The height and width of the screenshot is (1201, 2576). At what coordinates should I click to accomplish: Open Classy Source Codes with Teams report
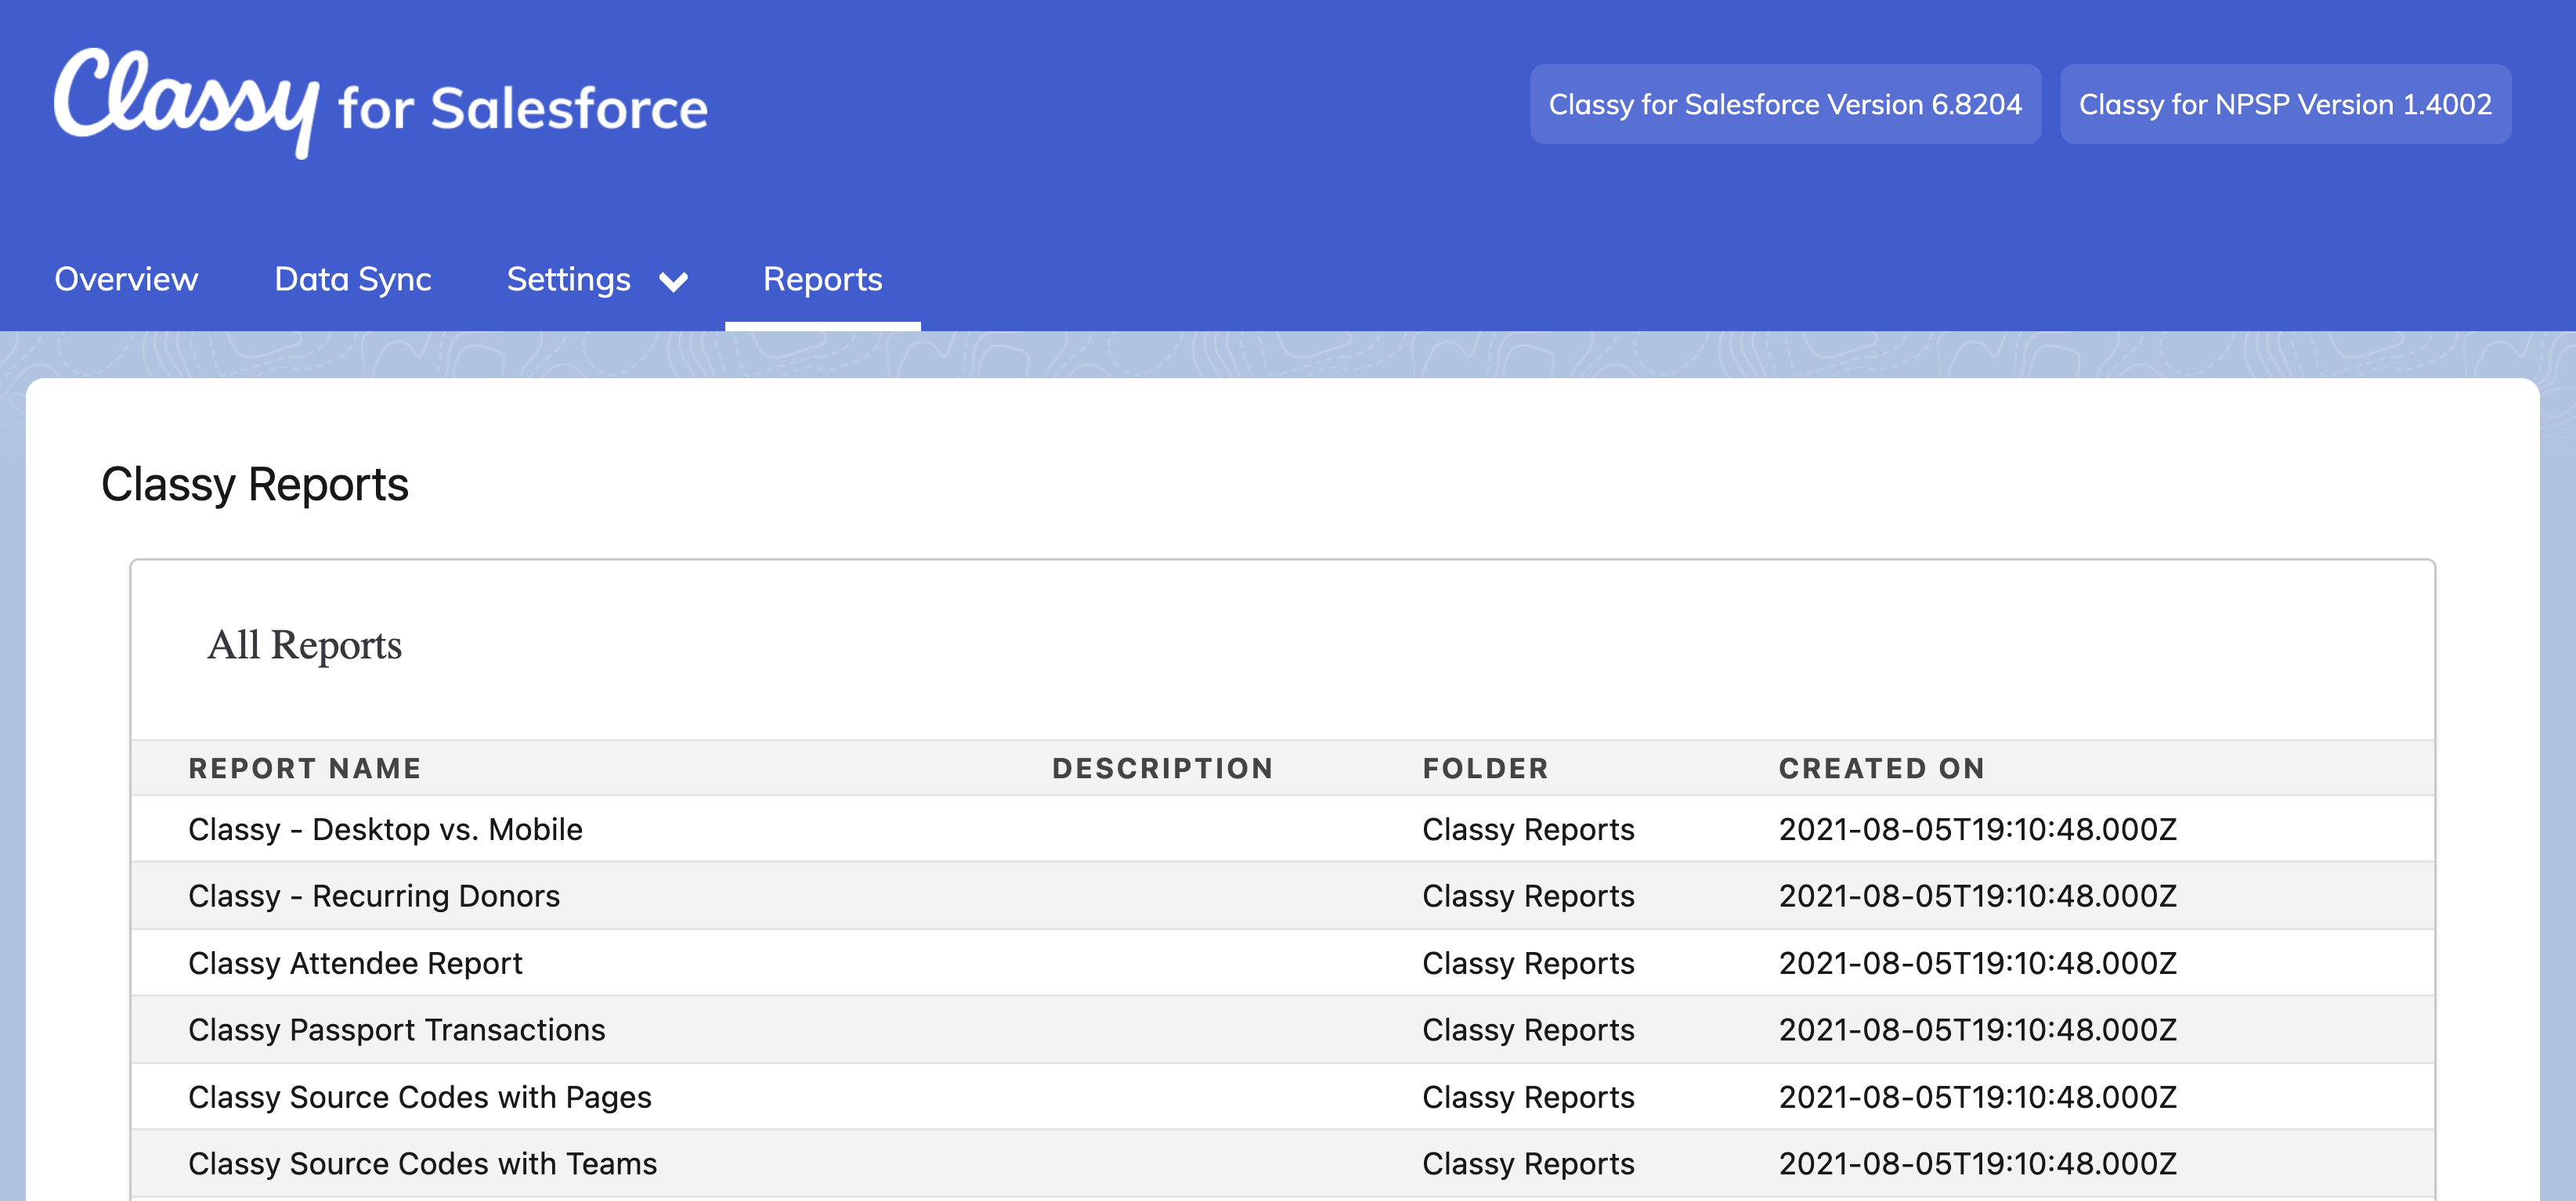click(423, 1164)
